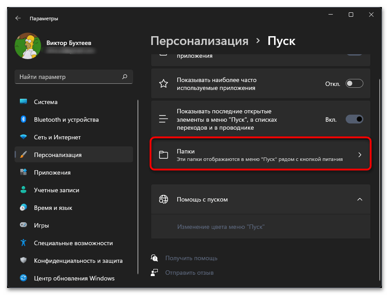
Task: Click the Папки description text
Action: click(x=259, y=159)
